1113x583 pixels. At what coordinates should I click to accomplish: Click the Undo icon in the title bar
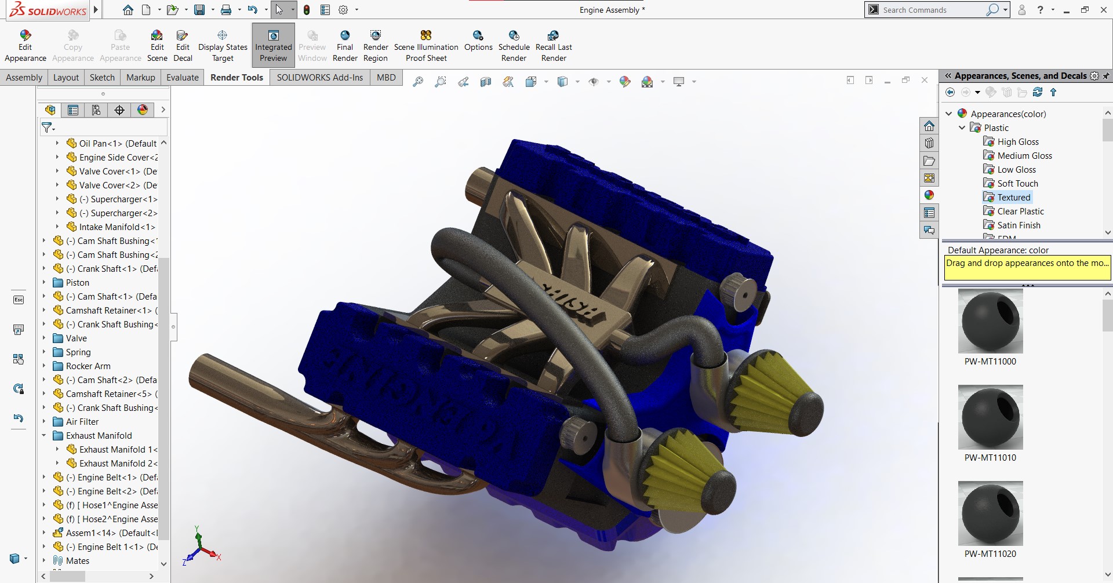pos(252,10)
